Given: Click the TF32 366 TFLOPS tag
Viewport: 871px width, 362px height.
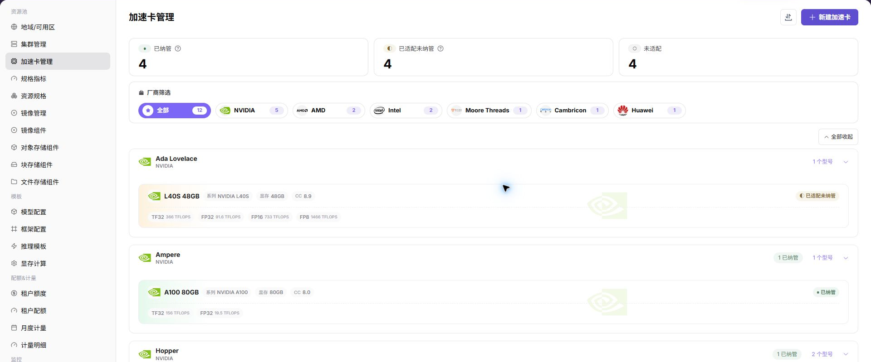Looking at the screenshot, I should (x=171, y=217).
